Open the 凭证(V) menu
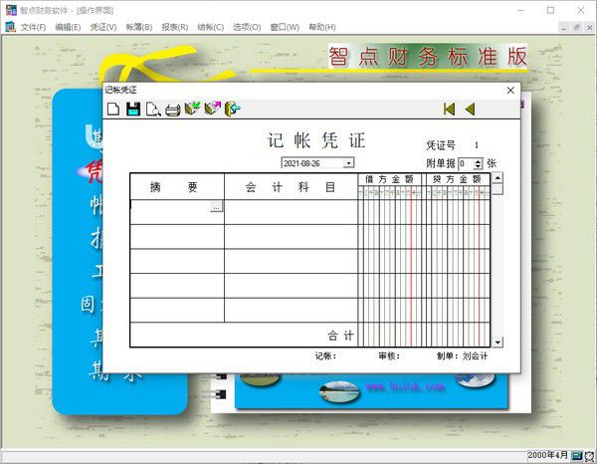This screenshot has width=597, height=464. tap(103, 27)
